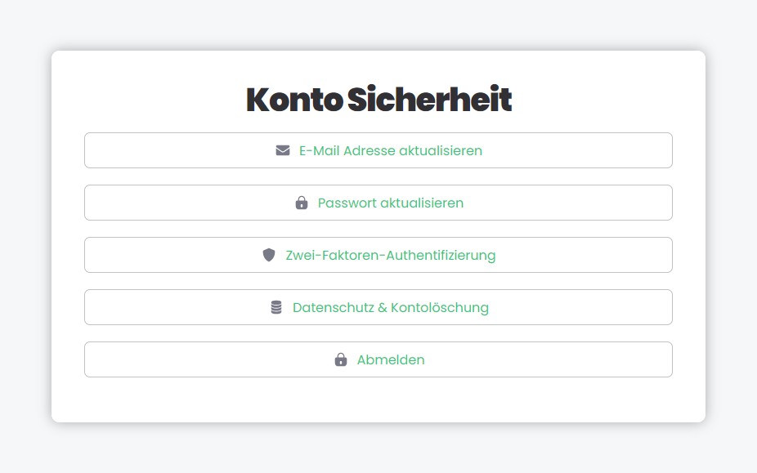
Task: Open E-Mail Adresse aktualisieren
Action: pyautogui.click(x=378, y=150)
